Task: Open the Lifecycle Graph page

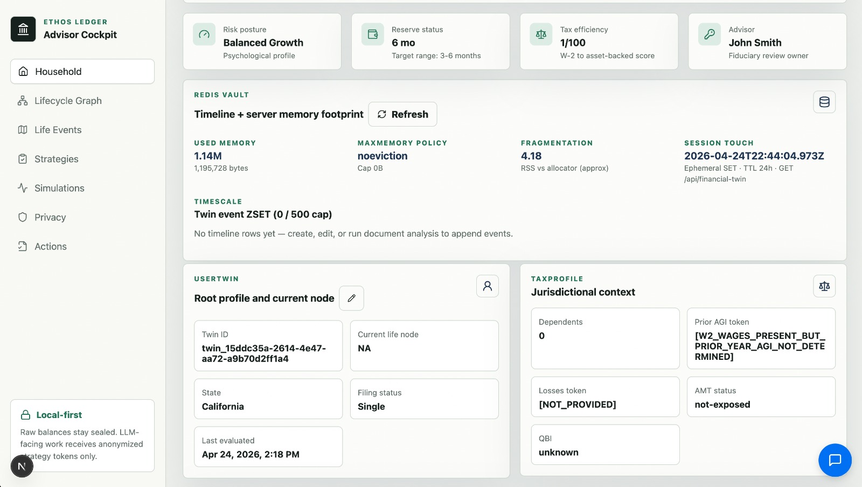Action: pyautogui.click(x=68, y=101)
